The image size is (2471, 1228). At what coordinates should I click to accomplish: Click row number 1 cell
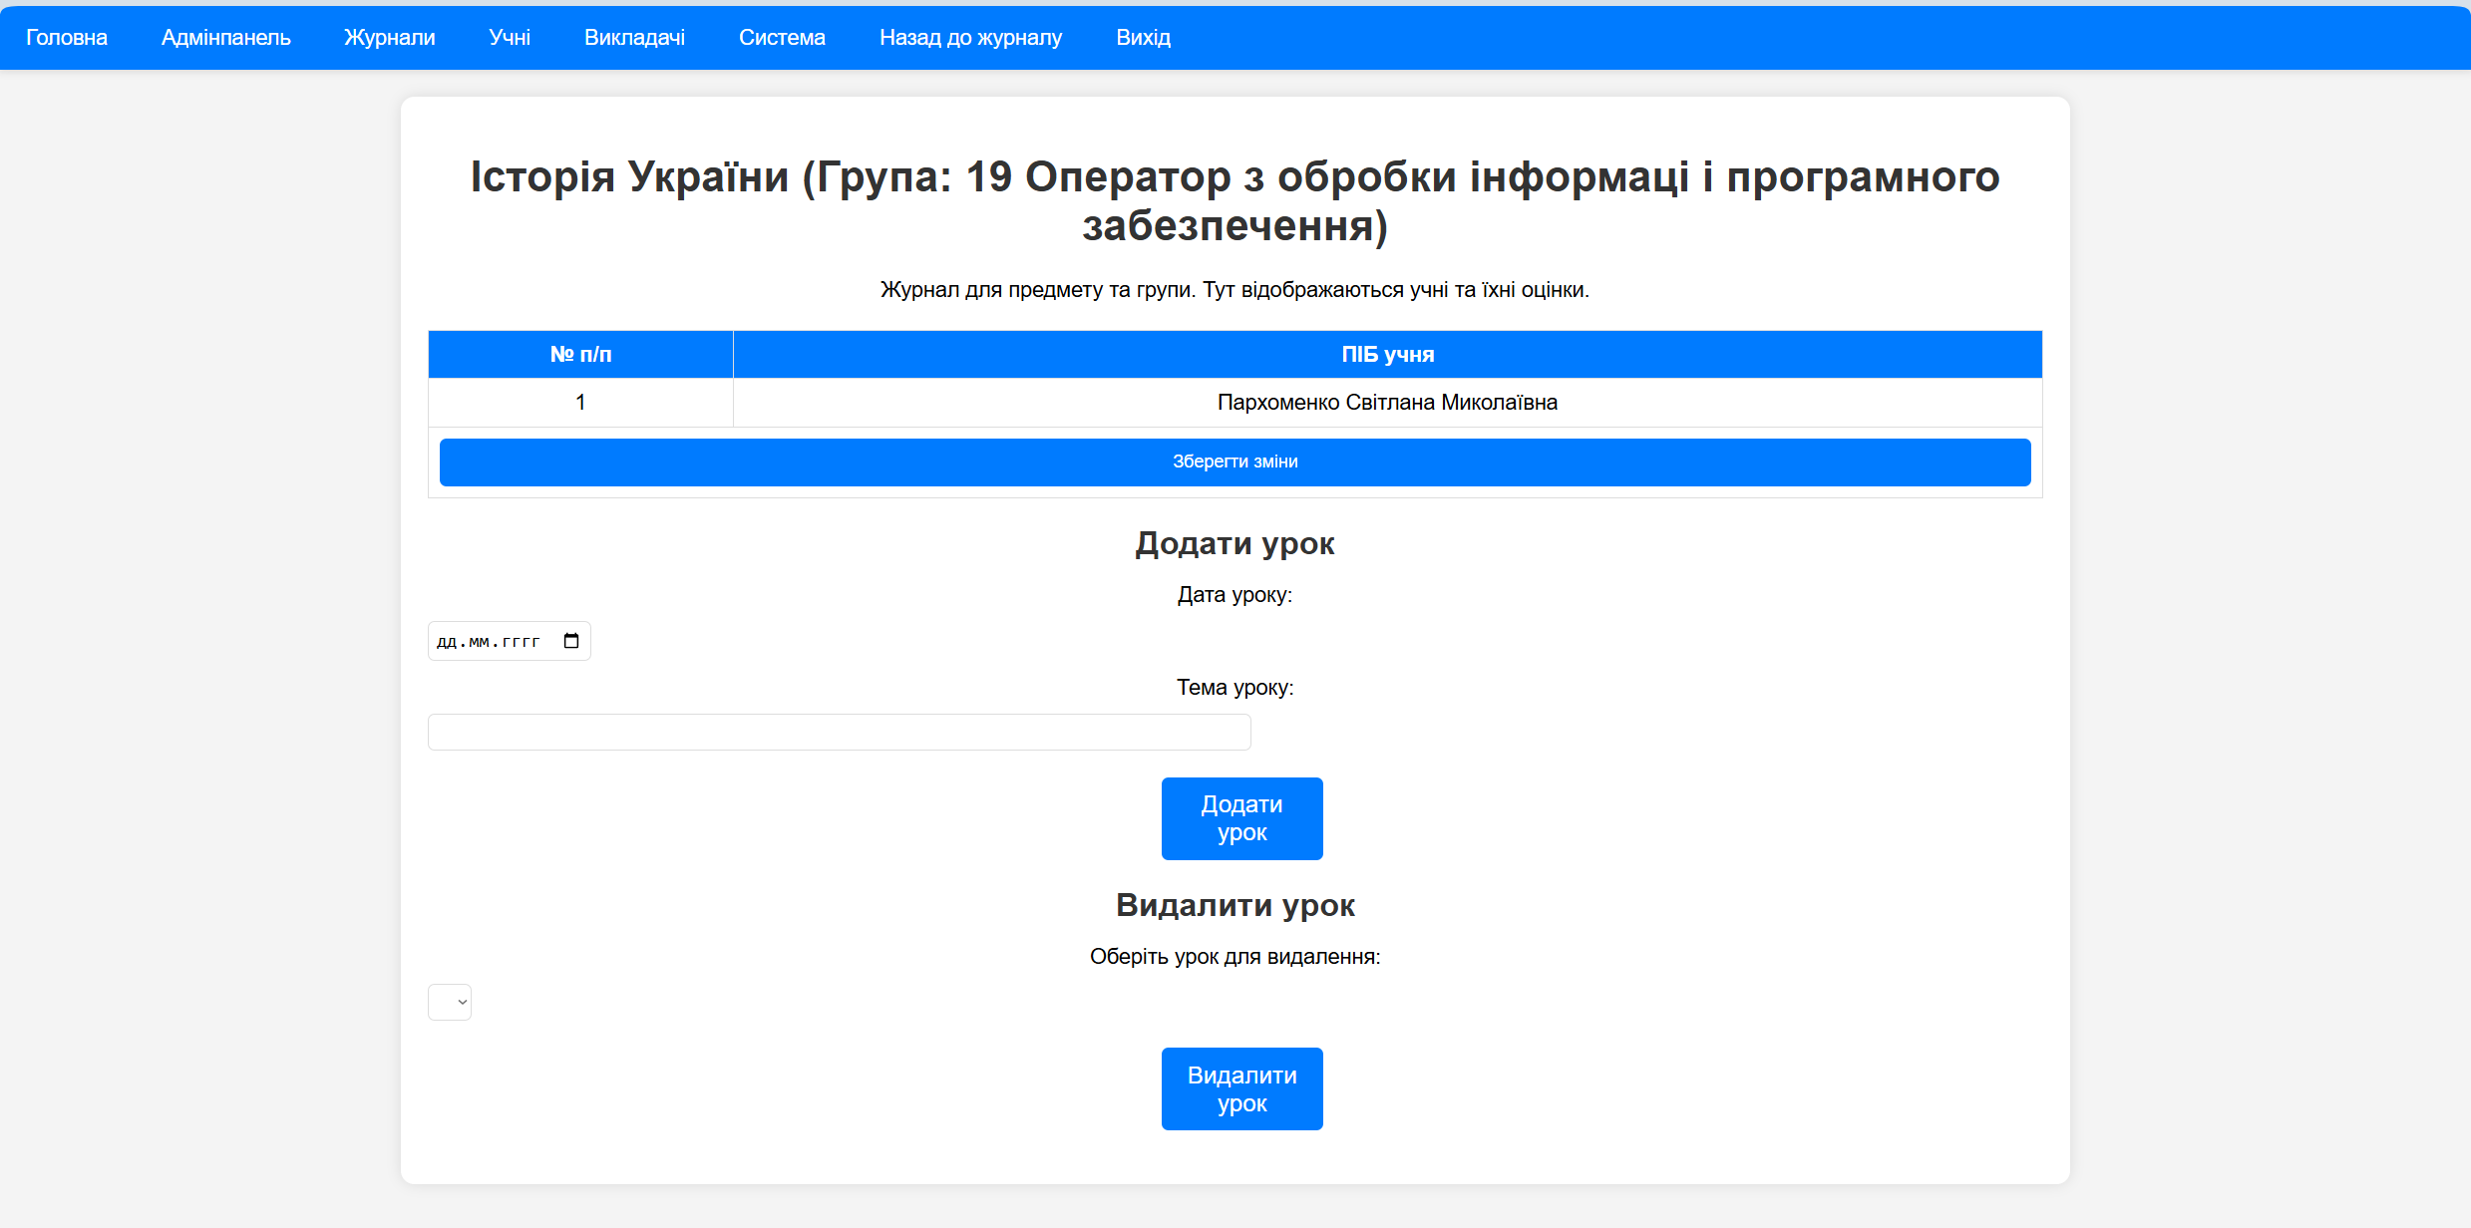tap(580, 403)
